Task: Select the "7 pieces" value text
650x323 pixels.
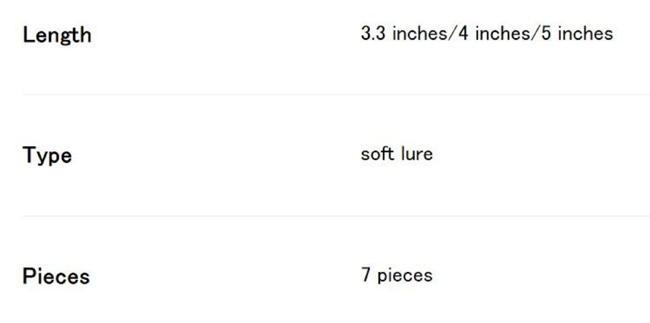Action: click(397, 275)
